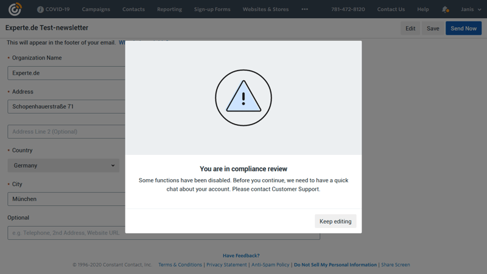The width and height of the screenshot is (487, 274).
Task: Open the Campaigns menu
Action: tap(96, 10)
